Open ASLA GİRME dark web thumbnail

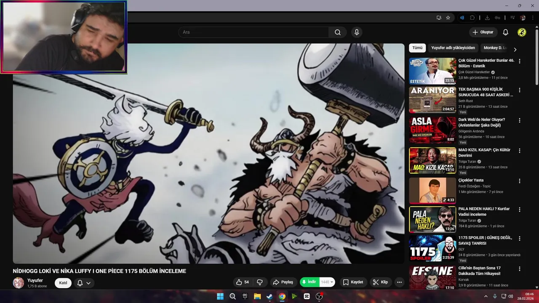[432, 130]
